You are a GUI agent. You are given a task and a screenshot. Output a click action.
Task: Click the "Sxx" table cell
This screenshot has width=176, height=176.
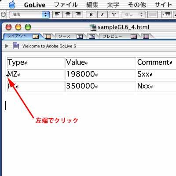pos(157,74)
